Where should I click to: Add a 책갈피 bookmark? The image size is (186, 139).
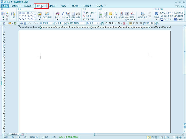121,15
